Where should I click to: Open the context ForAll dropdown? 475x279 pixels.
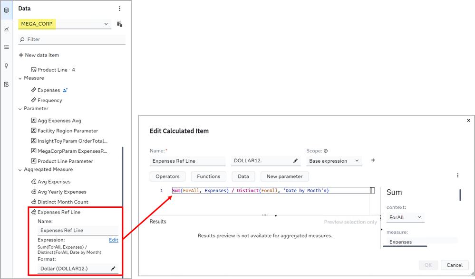click(405, 217)
